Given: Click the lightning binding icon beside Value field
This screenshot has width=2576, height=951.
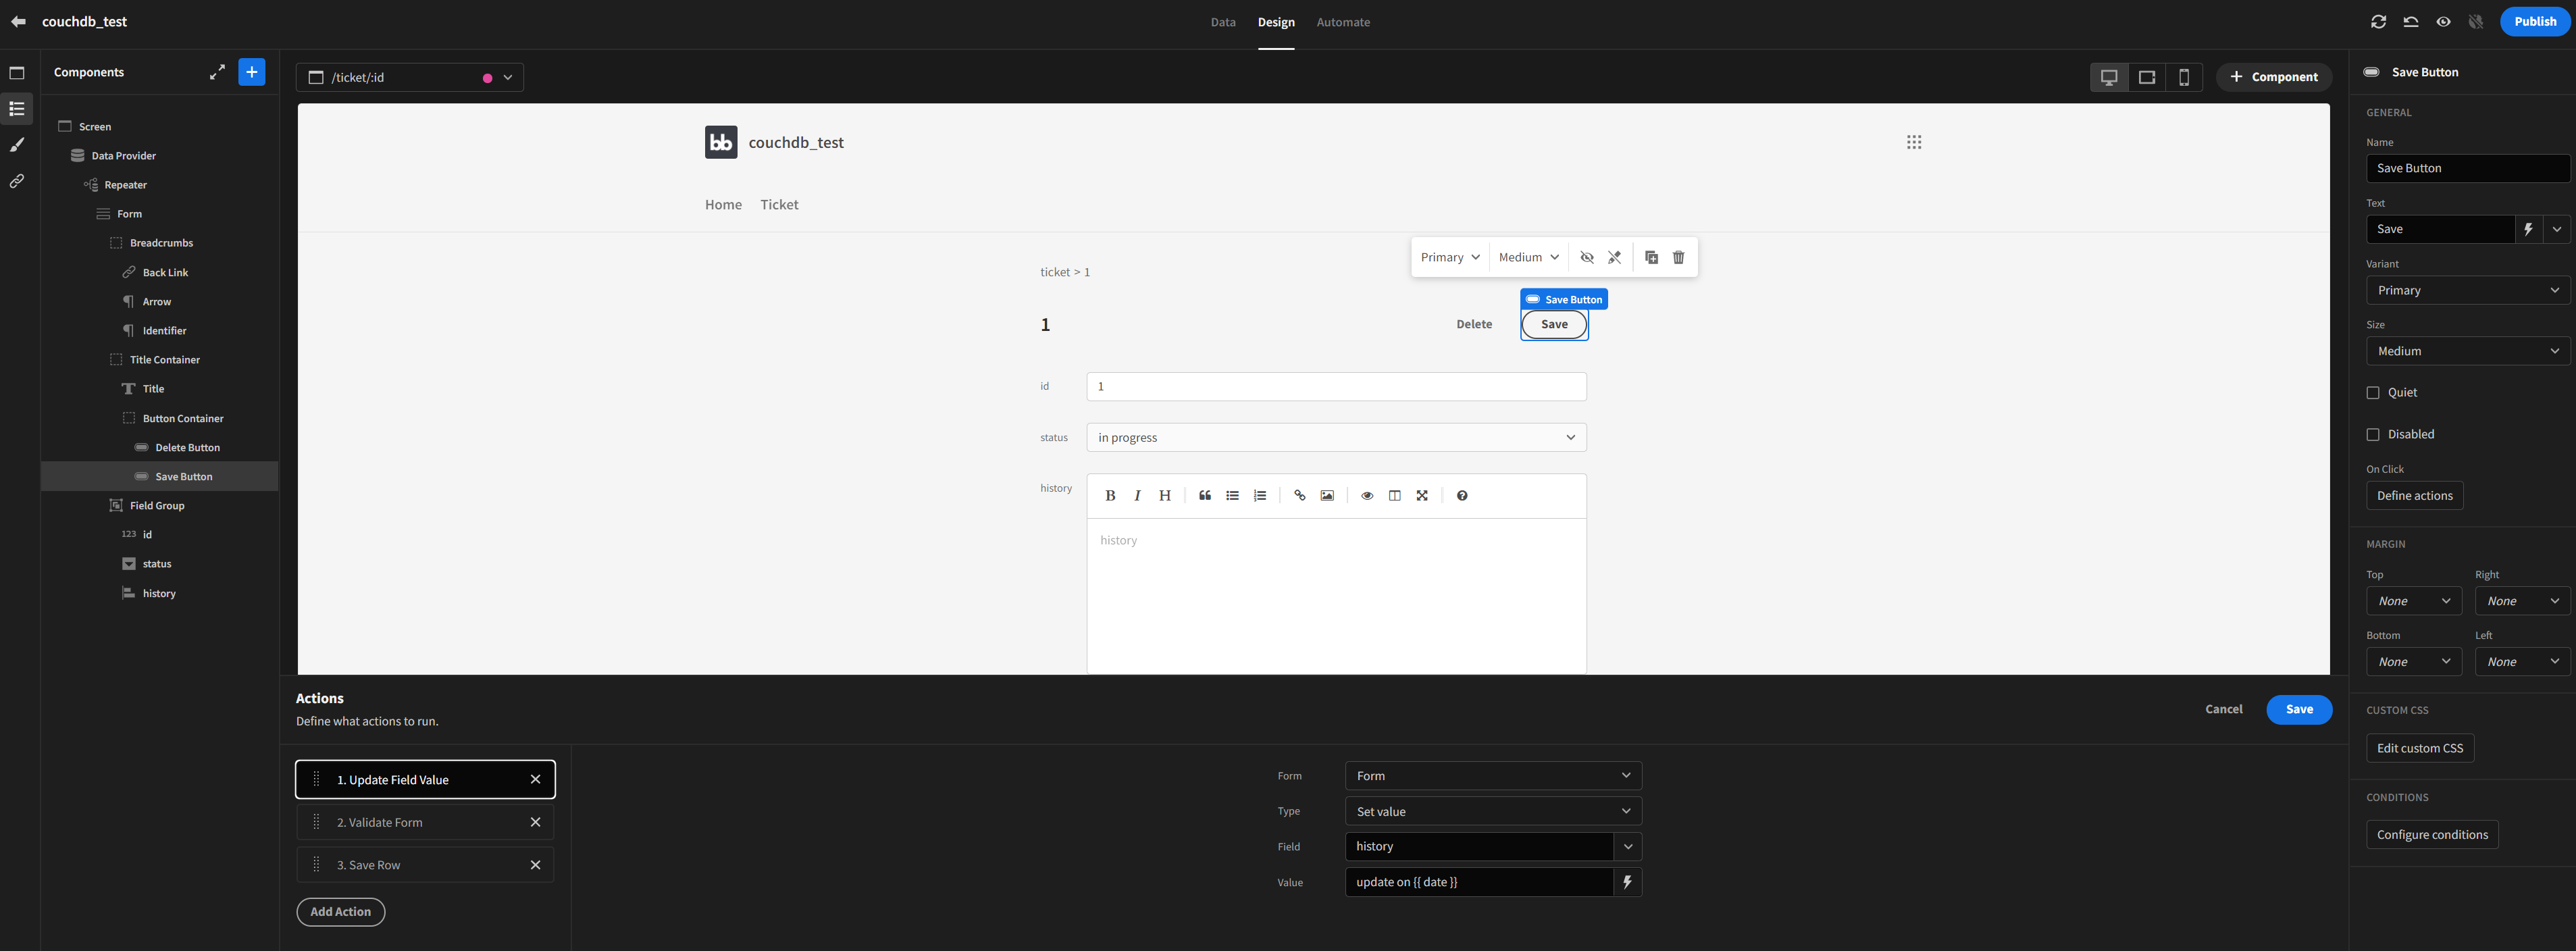Looking at the screenshot, I should (x=1627, y=882).
